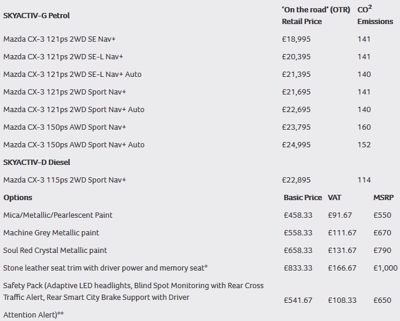Select Mazda CX-3 121ps 2WD SE-L Nav+ Auto
Viewport: 400px width, 321px height.
tap(72, 75)
